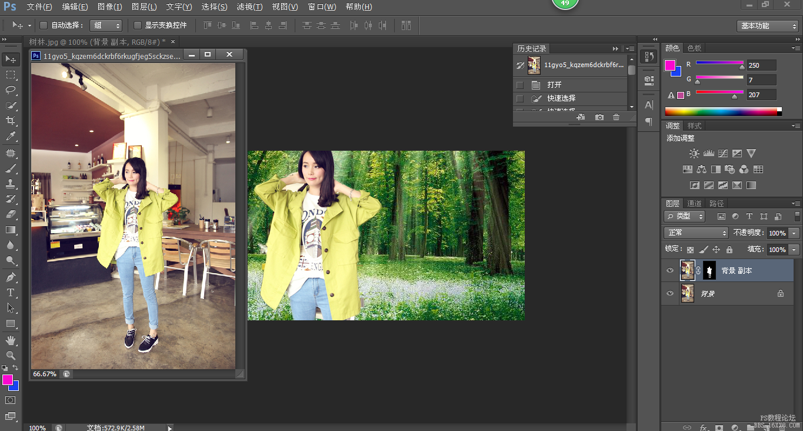Add layer style fx at panel bottom
Screen dimensions: 803x431
point(703,427)
